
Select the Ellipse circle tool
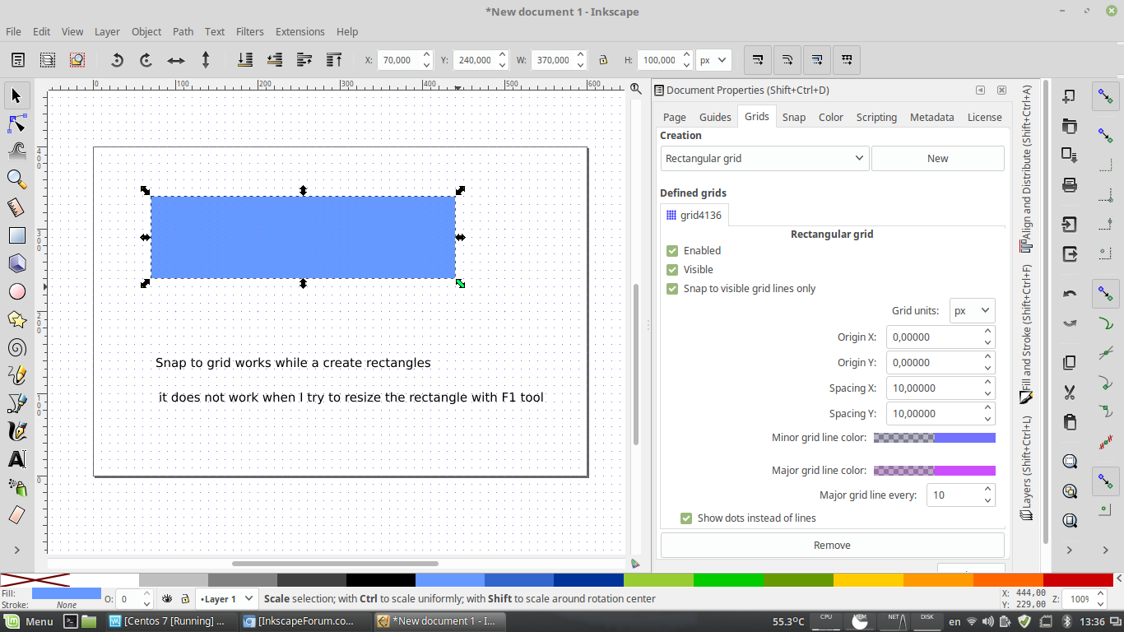tap(16, 291)
